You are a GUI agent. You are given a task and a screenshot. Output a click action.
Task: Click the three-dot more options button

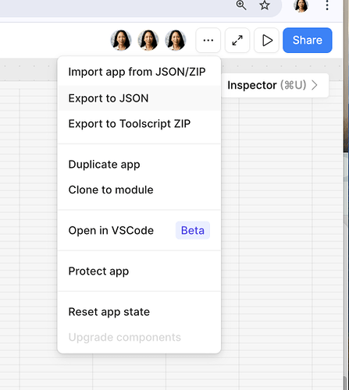coord(208,41)
